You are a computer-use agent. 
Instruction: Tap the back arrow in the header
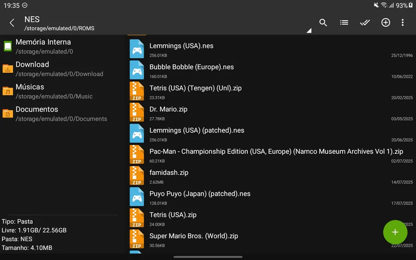pyautogui.click(x=12, y=23)
